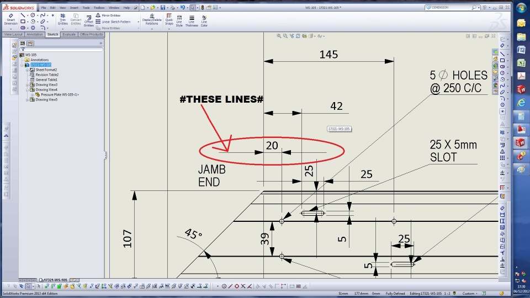Click the Display/Delete Relations icon
The width and height of the screenshot is (530, 298).
[152, 19]
